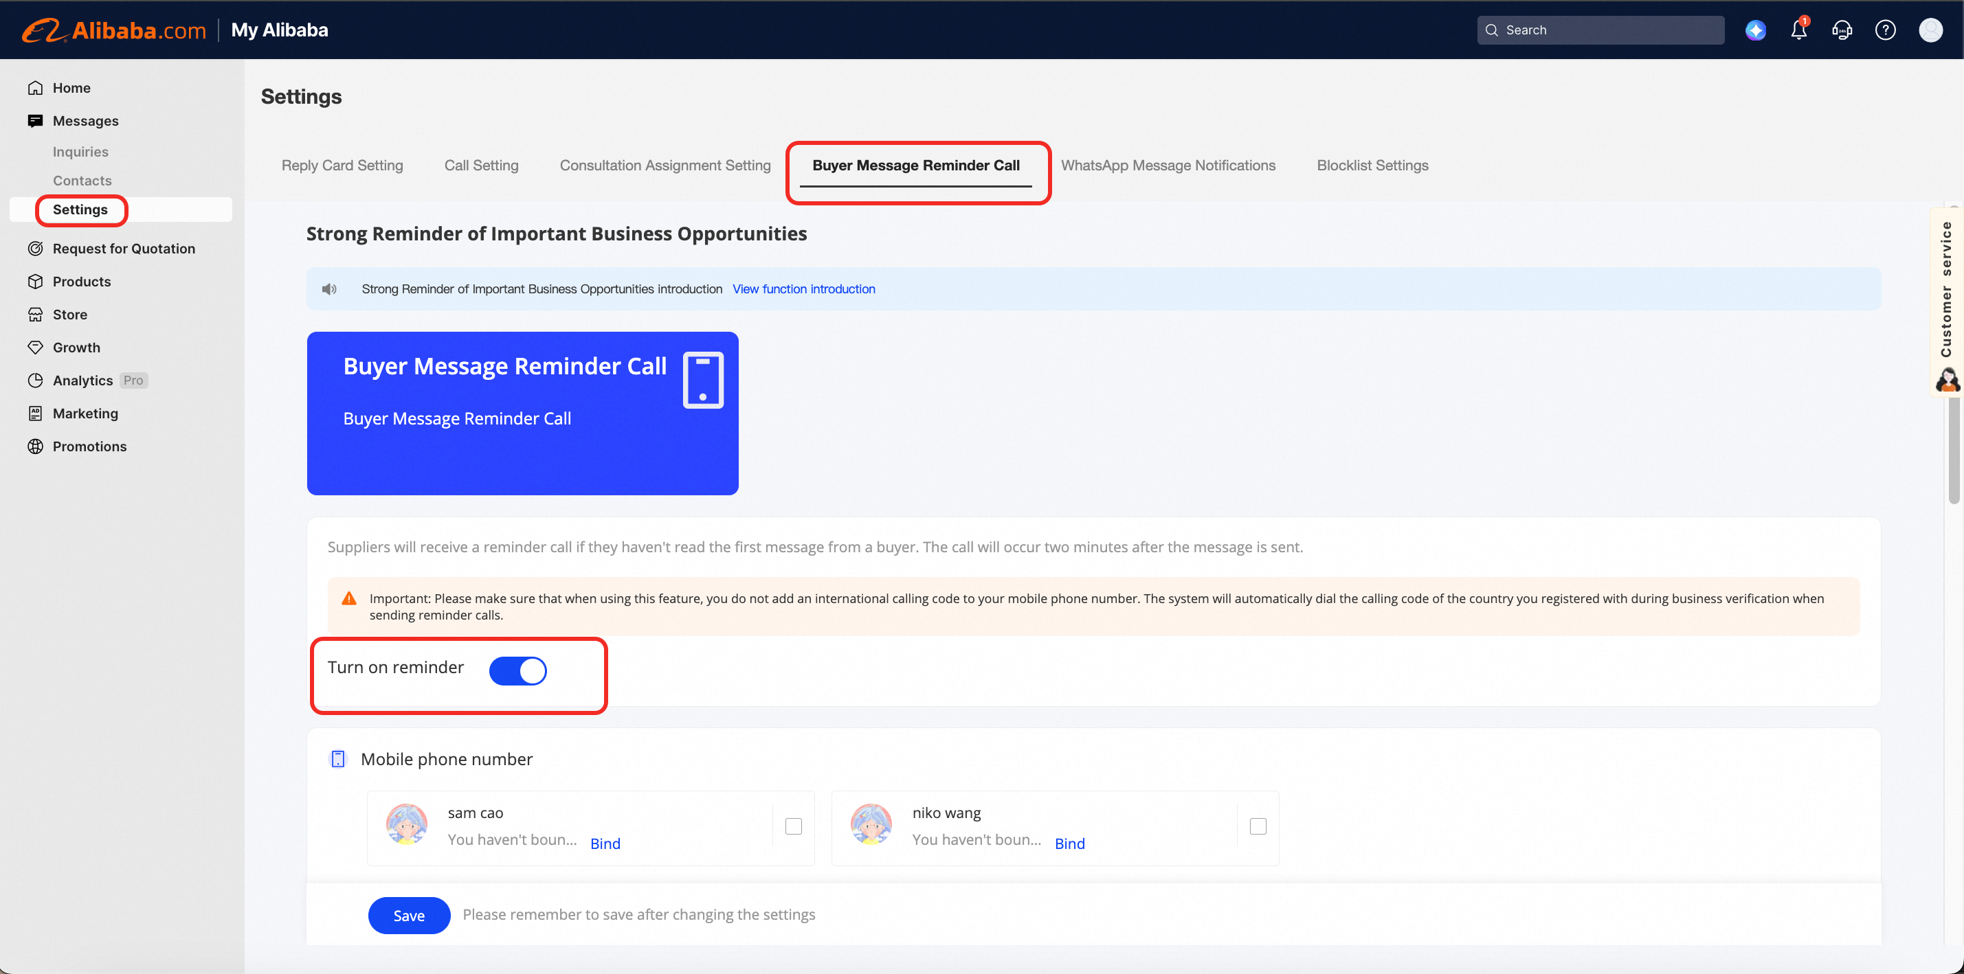Viewport: 1964px width, 974px height.
Task: Click the warning triangle icon
Action: point(348,598)
